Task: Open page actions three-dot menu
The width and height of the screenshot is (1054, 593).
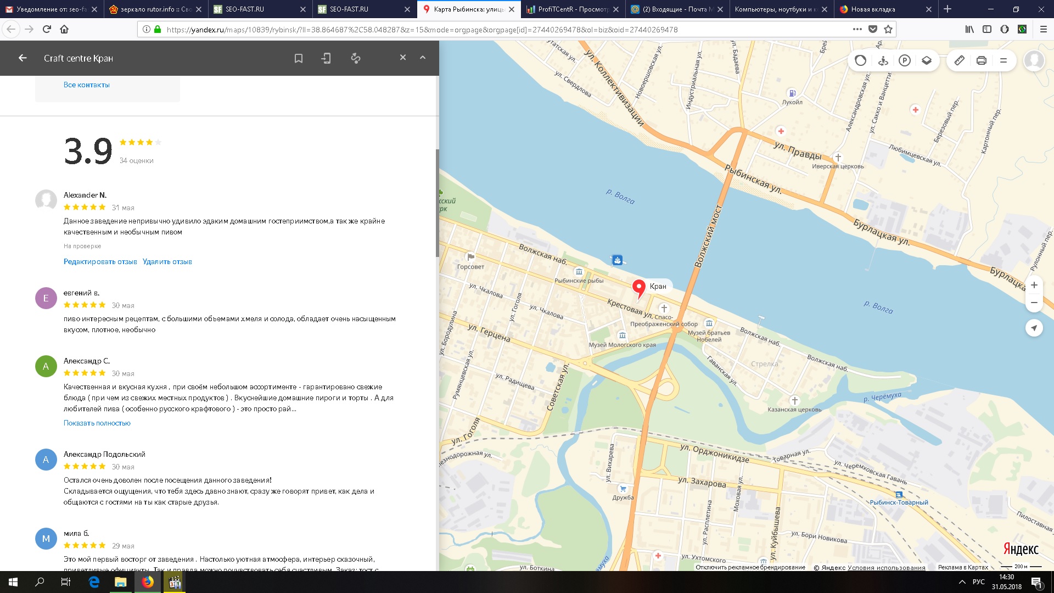Action: point(857,30)
